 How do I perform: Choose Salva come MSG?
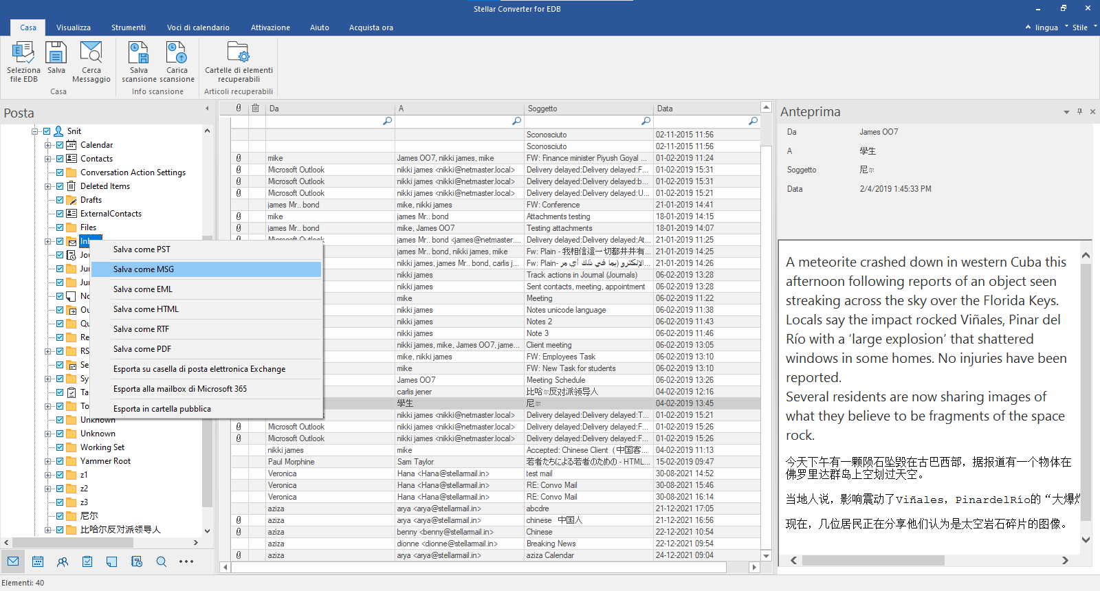(x=206, y=269)
